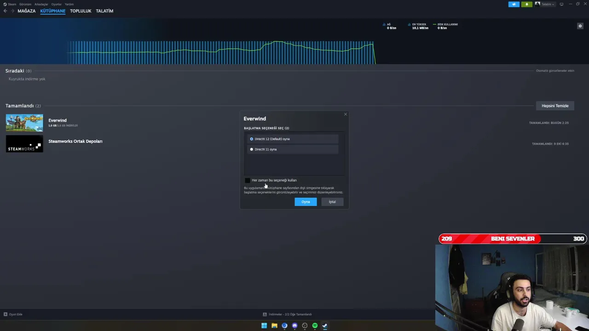The image size is (589, 331).
Task: Click the Hepsini Temizle button
Action: (555, 106)
